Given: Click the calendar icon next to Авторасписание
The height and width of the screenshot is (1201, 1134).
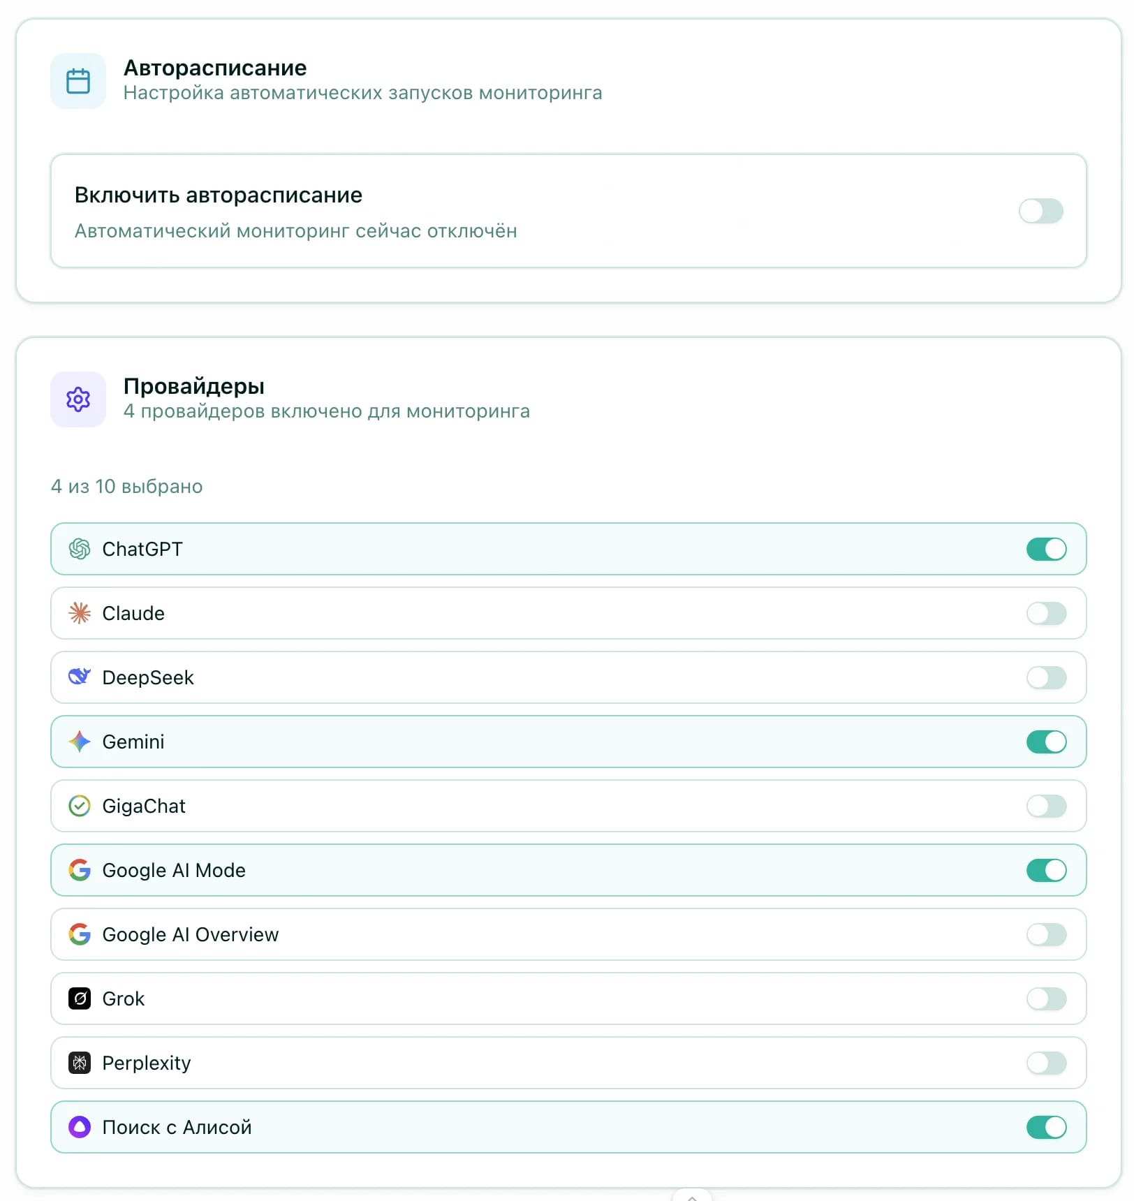Looking at the screenshot, I should [x=78, y=80].
